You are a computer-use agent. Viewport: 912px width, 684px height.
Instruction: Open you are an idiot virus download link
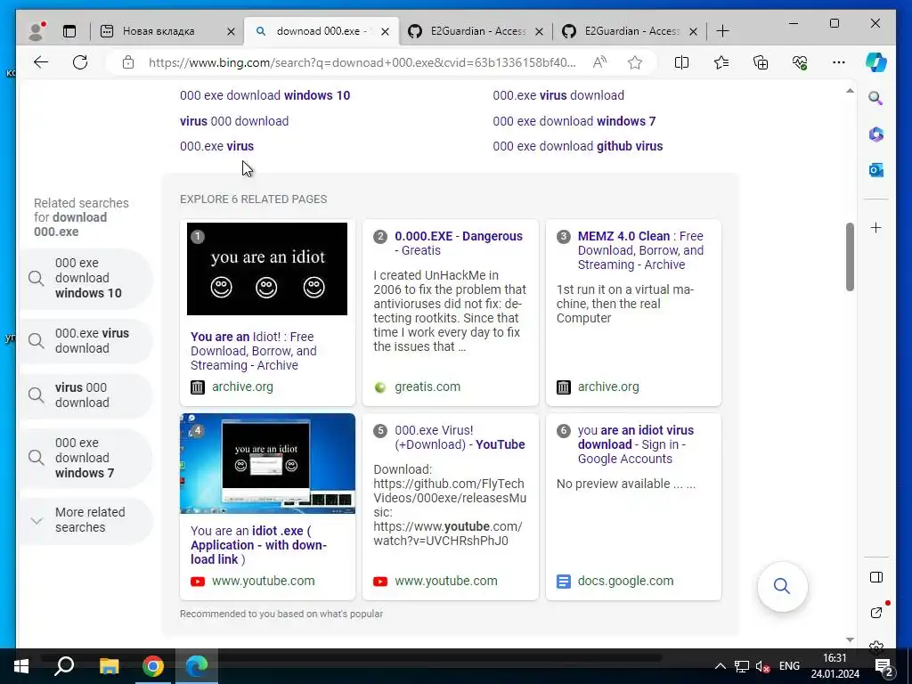coord(636,444)
